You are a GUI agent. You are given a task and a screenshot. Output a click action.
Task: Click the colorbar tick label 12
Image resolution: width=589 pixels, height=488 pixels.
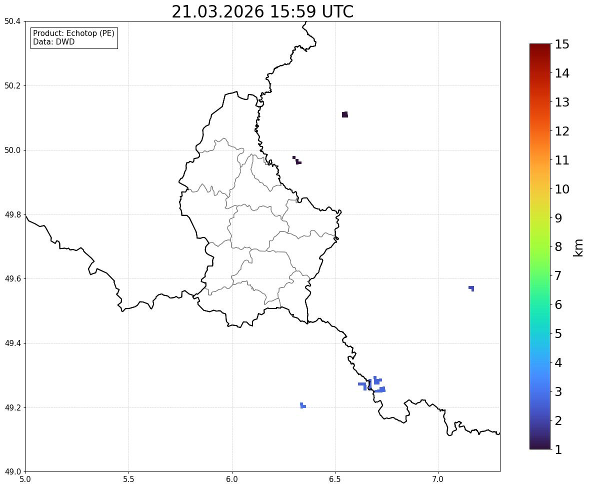coord(562,131)
